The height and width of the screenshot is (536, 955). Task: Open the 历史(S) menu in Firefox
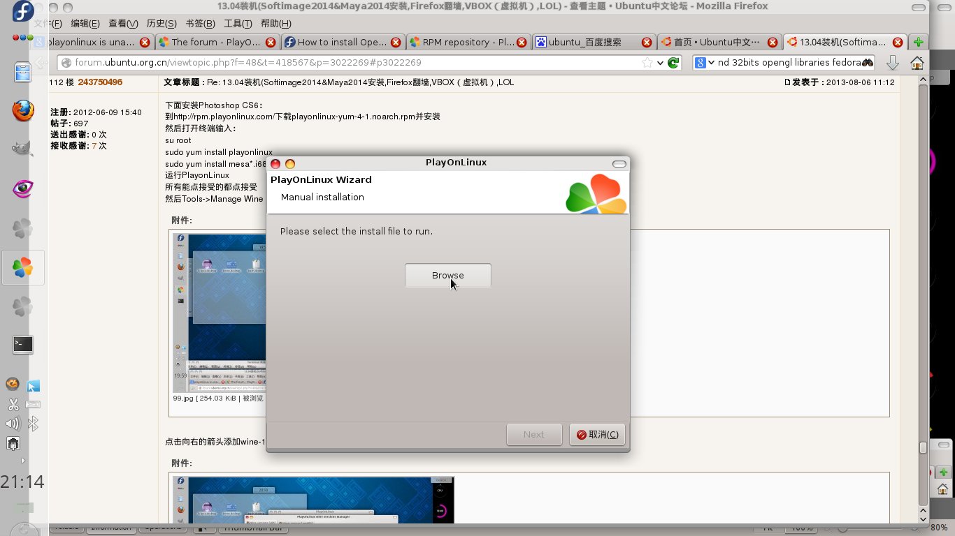[x=161, y=24]
